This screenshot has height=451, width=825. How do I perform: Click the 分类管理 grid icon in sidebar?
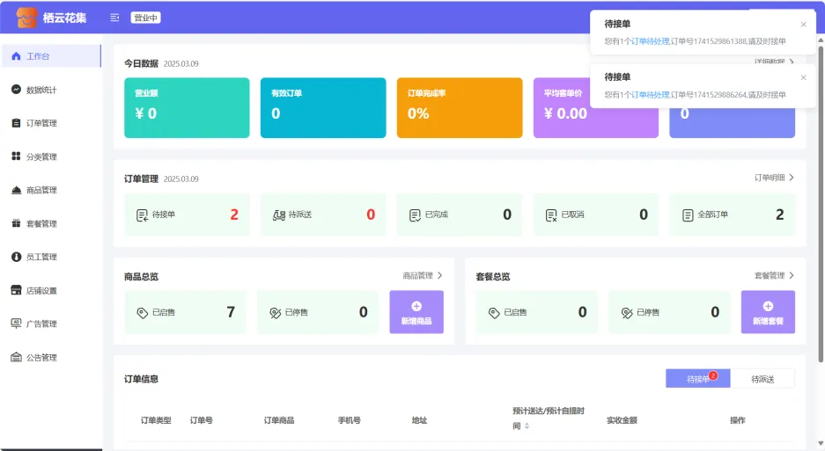point(16,156)
